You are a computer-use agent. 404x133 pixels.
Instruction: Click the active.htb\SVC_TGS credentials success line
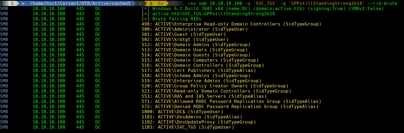tap(208, 14)
